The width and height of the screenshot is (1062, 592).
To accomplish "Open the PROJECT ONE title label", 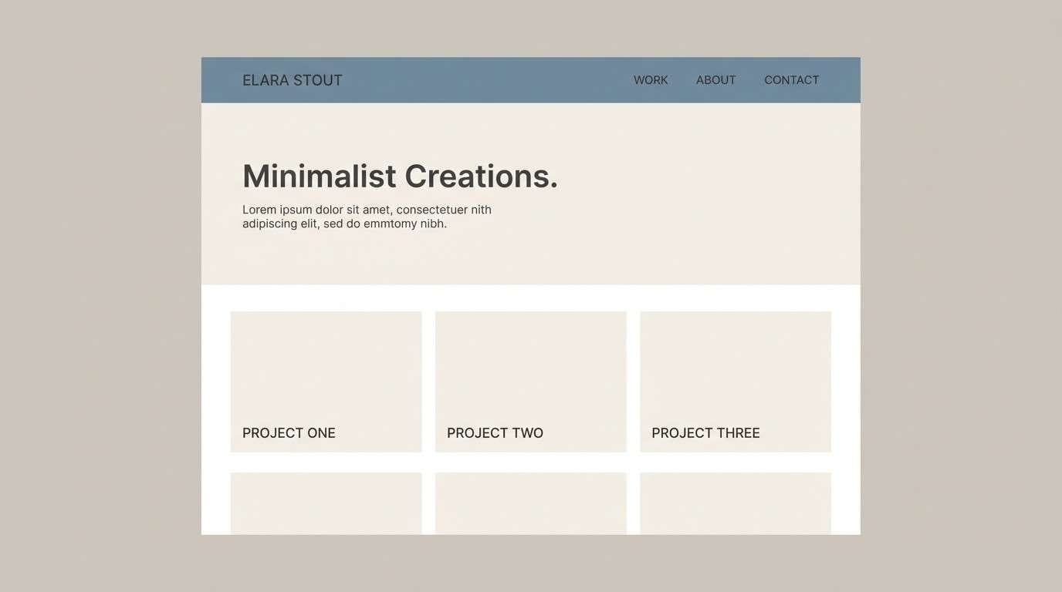I will [x=289, y=432].
